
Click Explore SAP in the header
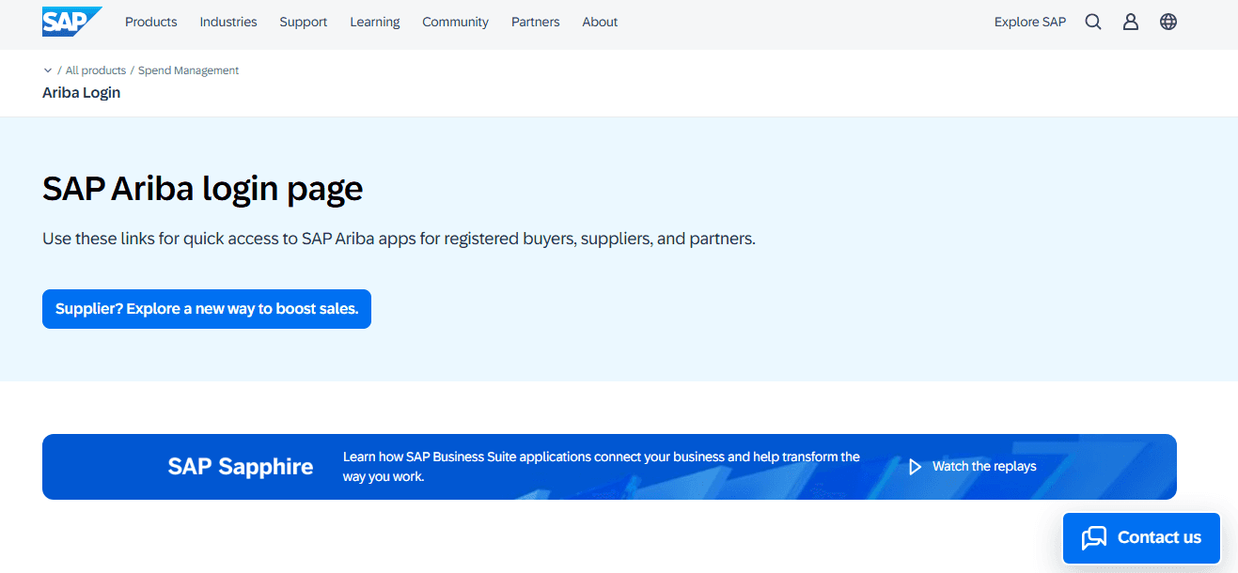click(1030, 22)
